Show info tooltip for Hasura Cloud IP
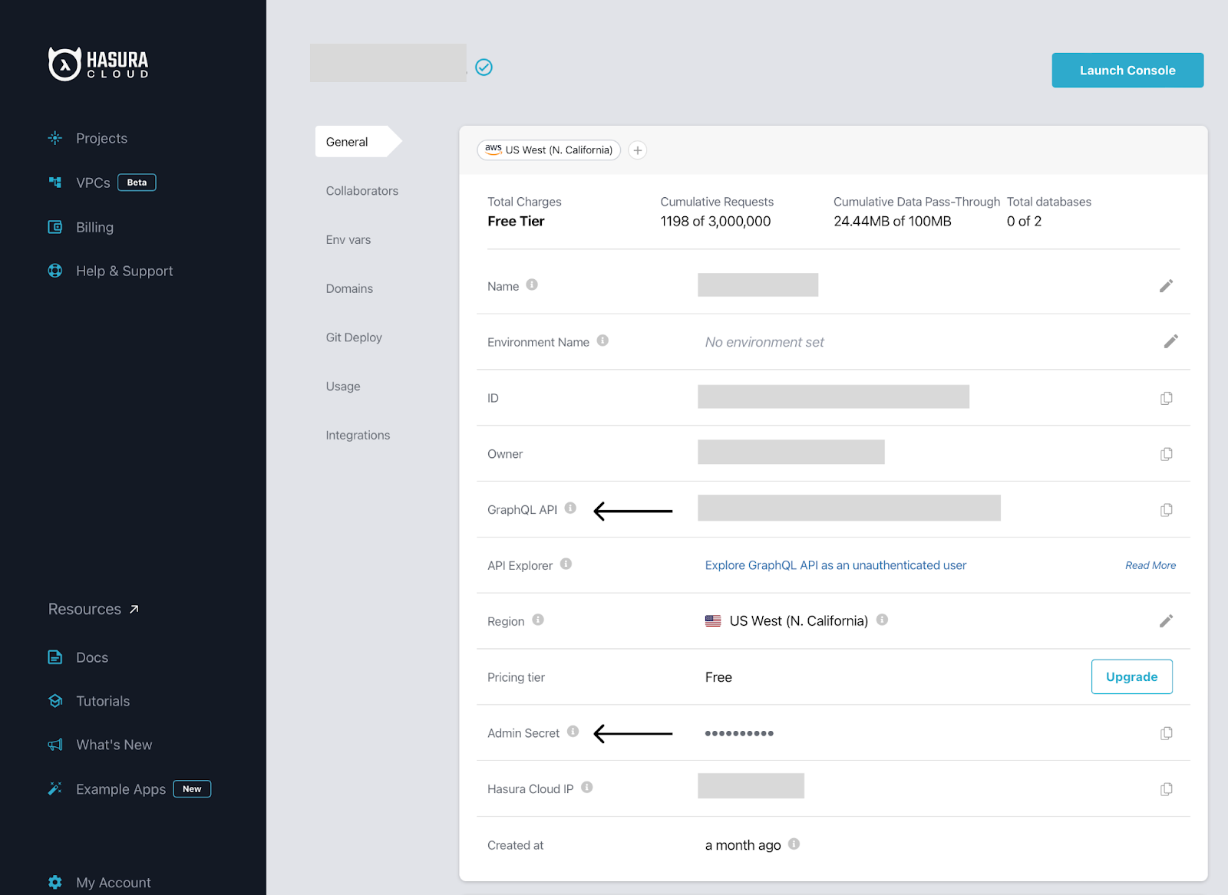 point(587,787)
